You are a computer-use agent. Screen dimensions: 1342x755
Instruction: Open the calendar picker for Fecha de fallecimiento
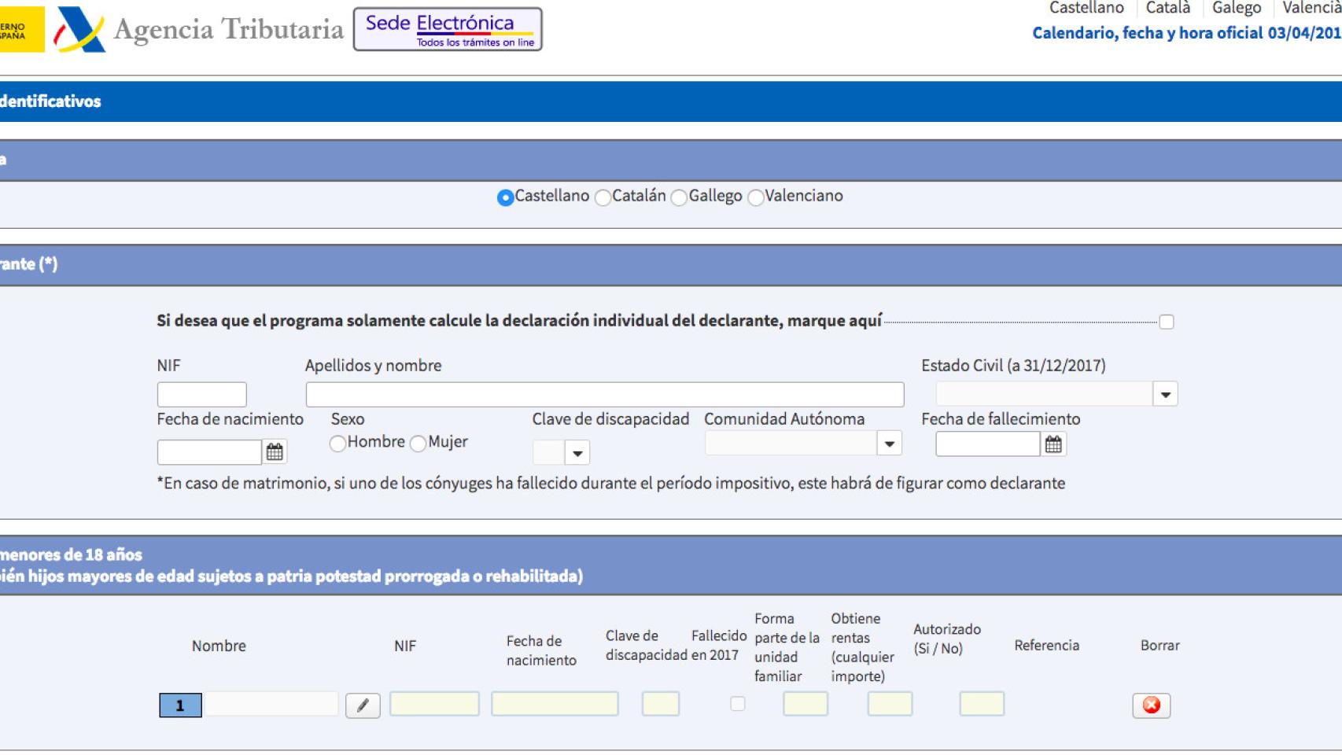click(x=1055, y=444)
